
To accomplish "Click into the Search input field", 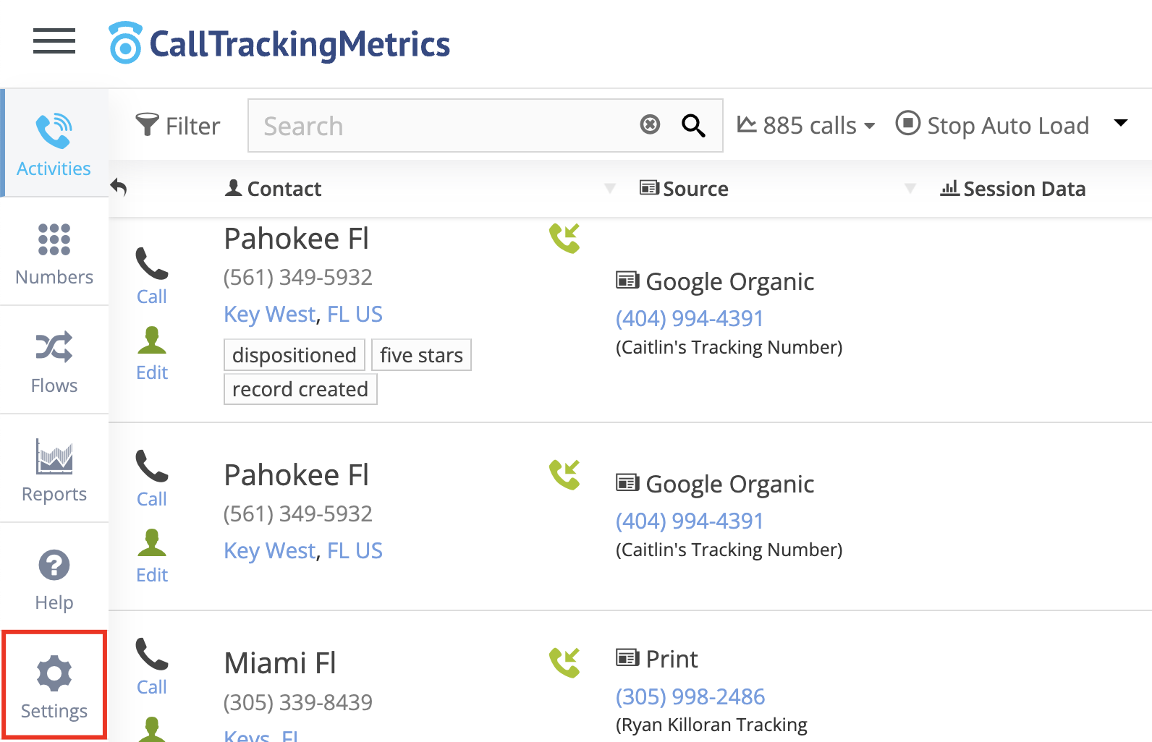I will point(441,126).
